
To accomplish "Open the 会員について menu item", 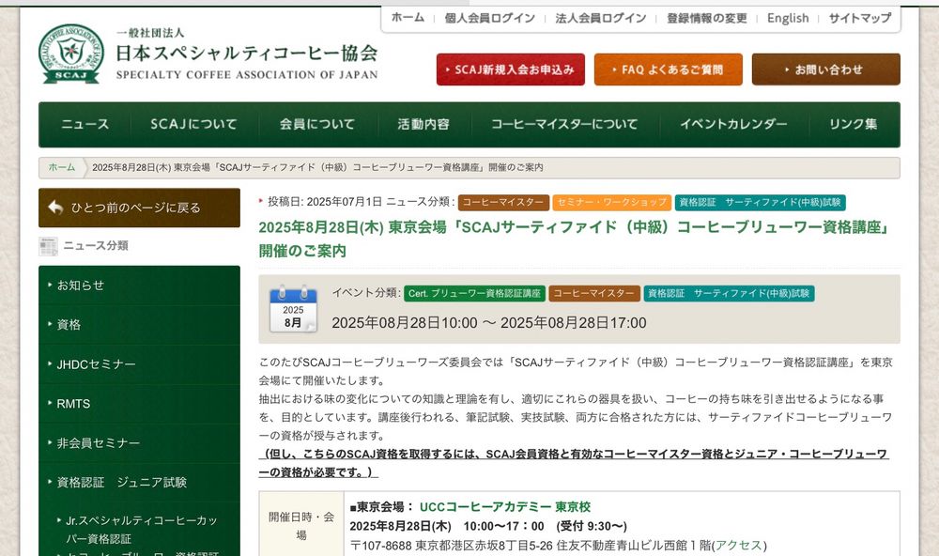I will point(317,124).
